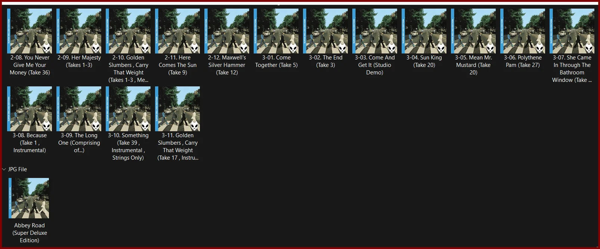600x249 pixels.
Task: Click the file name '3-07. She Came In Through The Bathroom Window'
Action: click(x=572, y=69)
